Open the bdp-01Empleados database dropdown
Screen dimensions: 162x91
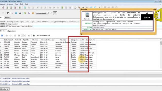click(42, 13)
